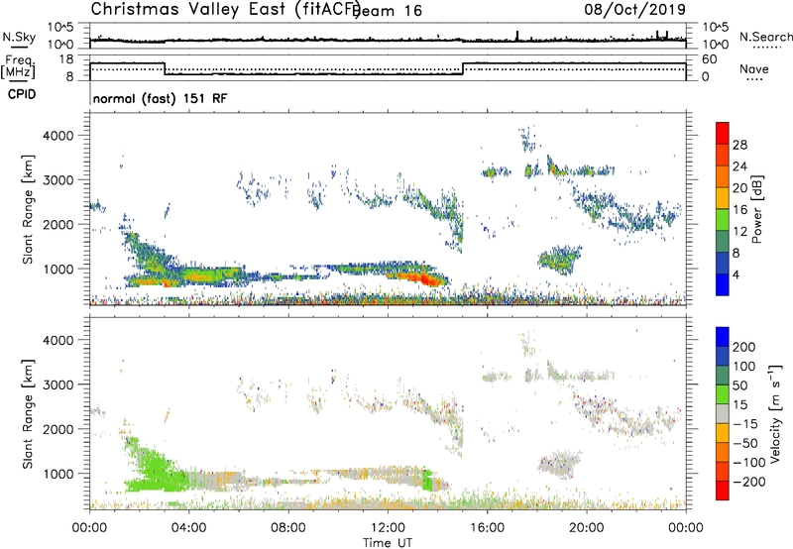
Task: Select the N.Sky legend label
Action: (x=19, y=37)
